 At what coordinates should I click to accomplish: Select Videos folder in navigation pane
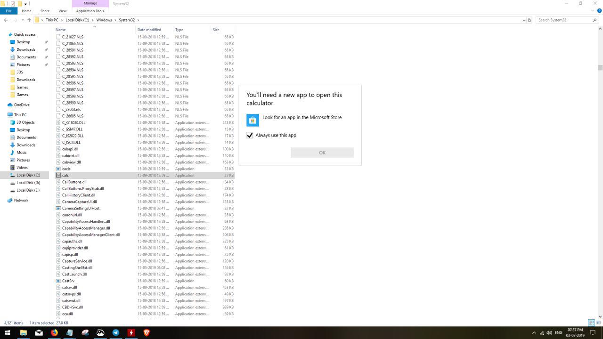(x=22, y=168)
